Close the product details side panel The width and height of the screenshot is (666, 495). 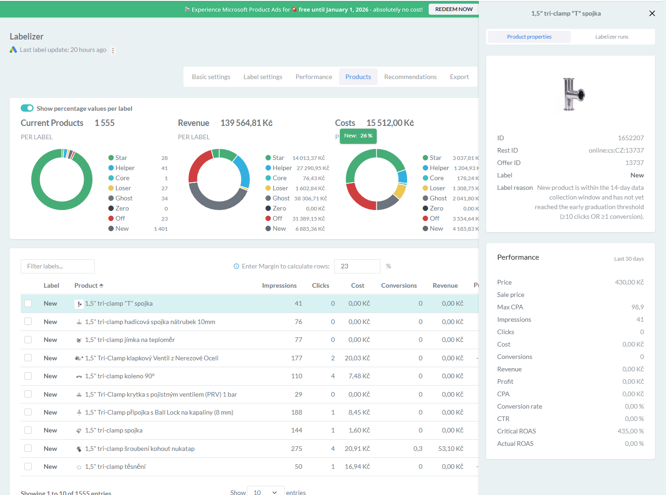(x=652, y=13)
